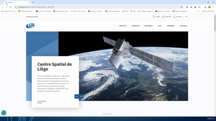Click Learn More link

pyautogui.click(x=42, y=102)
